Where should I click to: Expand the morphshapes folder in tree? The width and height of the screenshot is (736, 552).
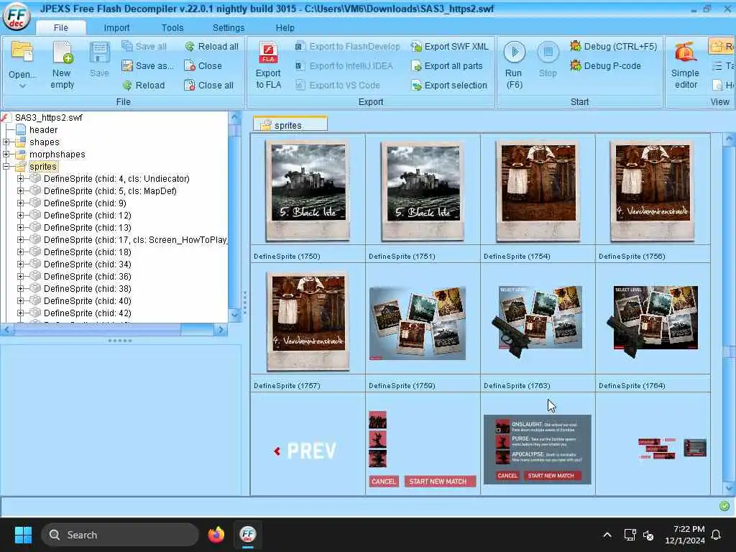coord(6,154)
